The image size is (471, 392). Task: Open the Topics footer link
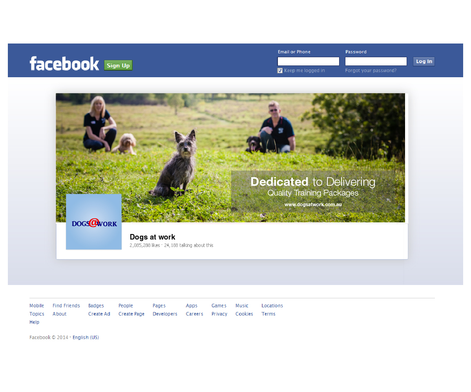click(37, 314)
